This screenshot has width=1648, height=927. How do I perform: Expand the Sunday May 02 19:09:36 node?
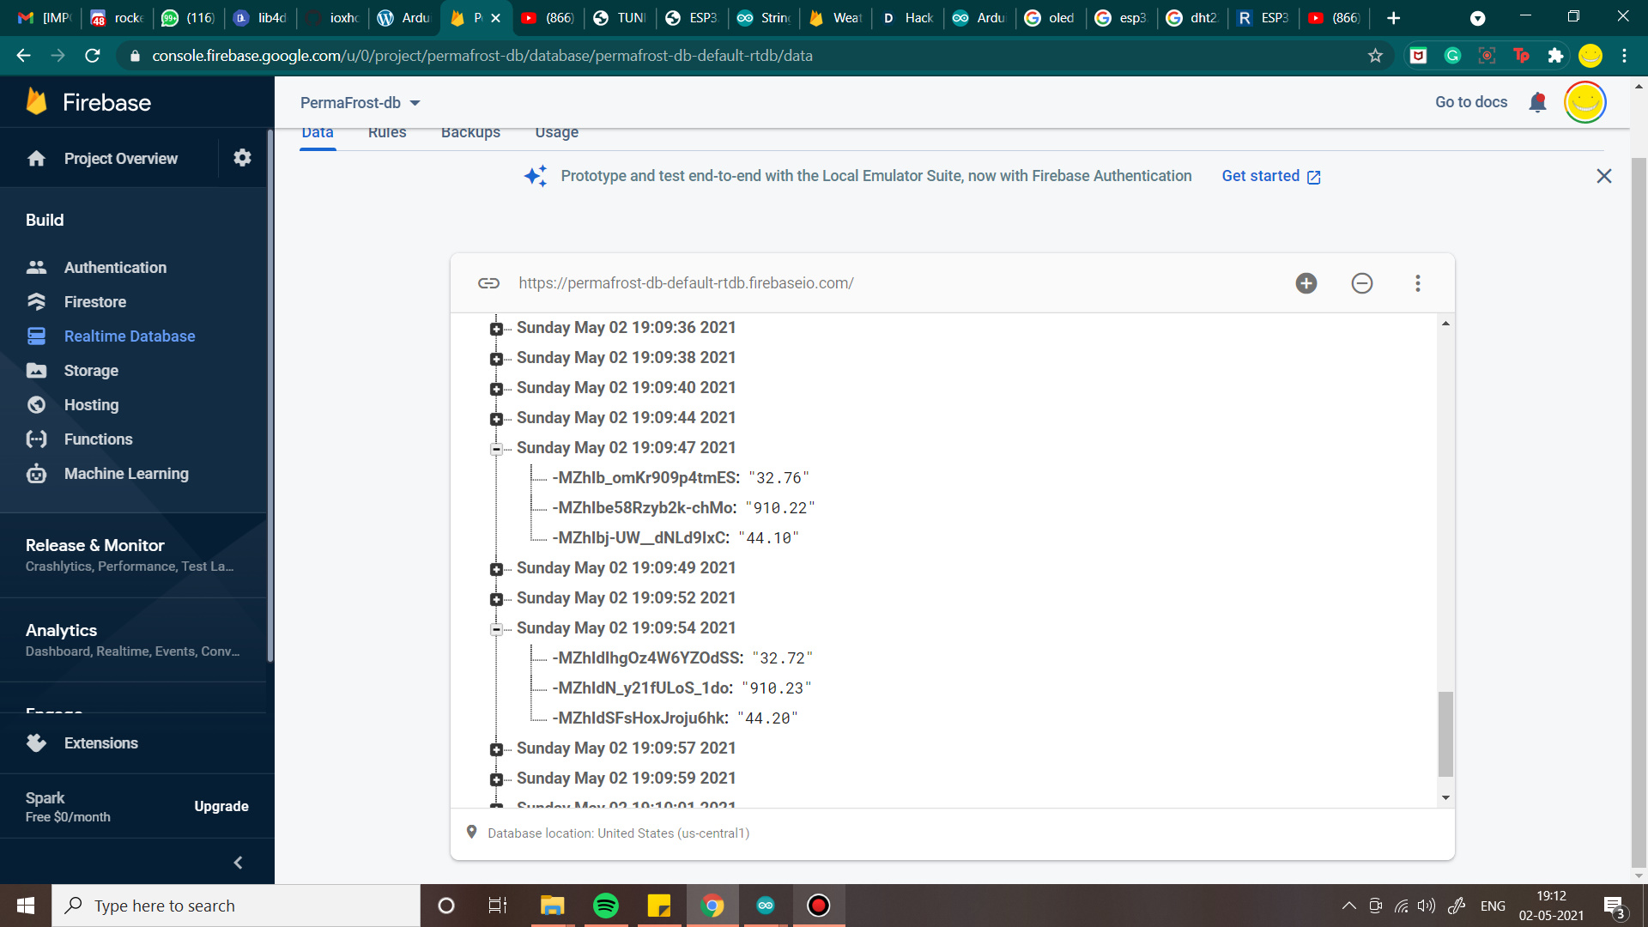[x=496, y=329]
